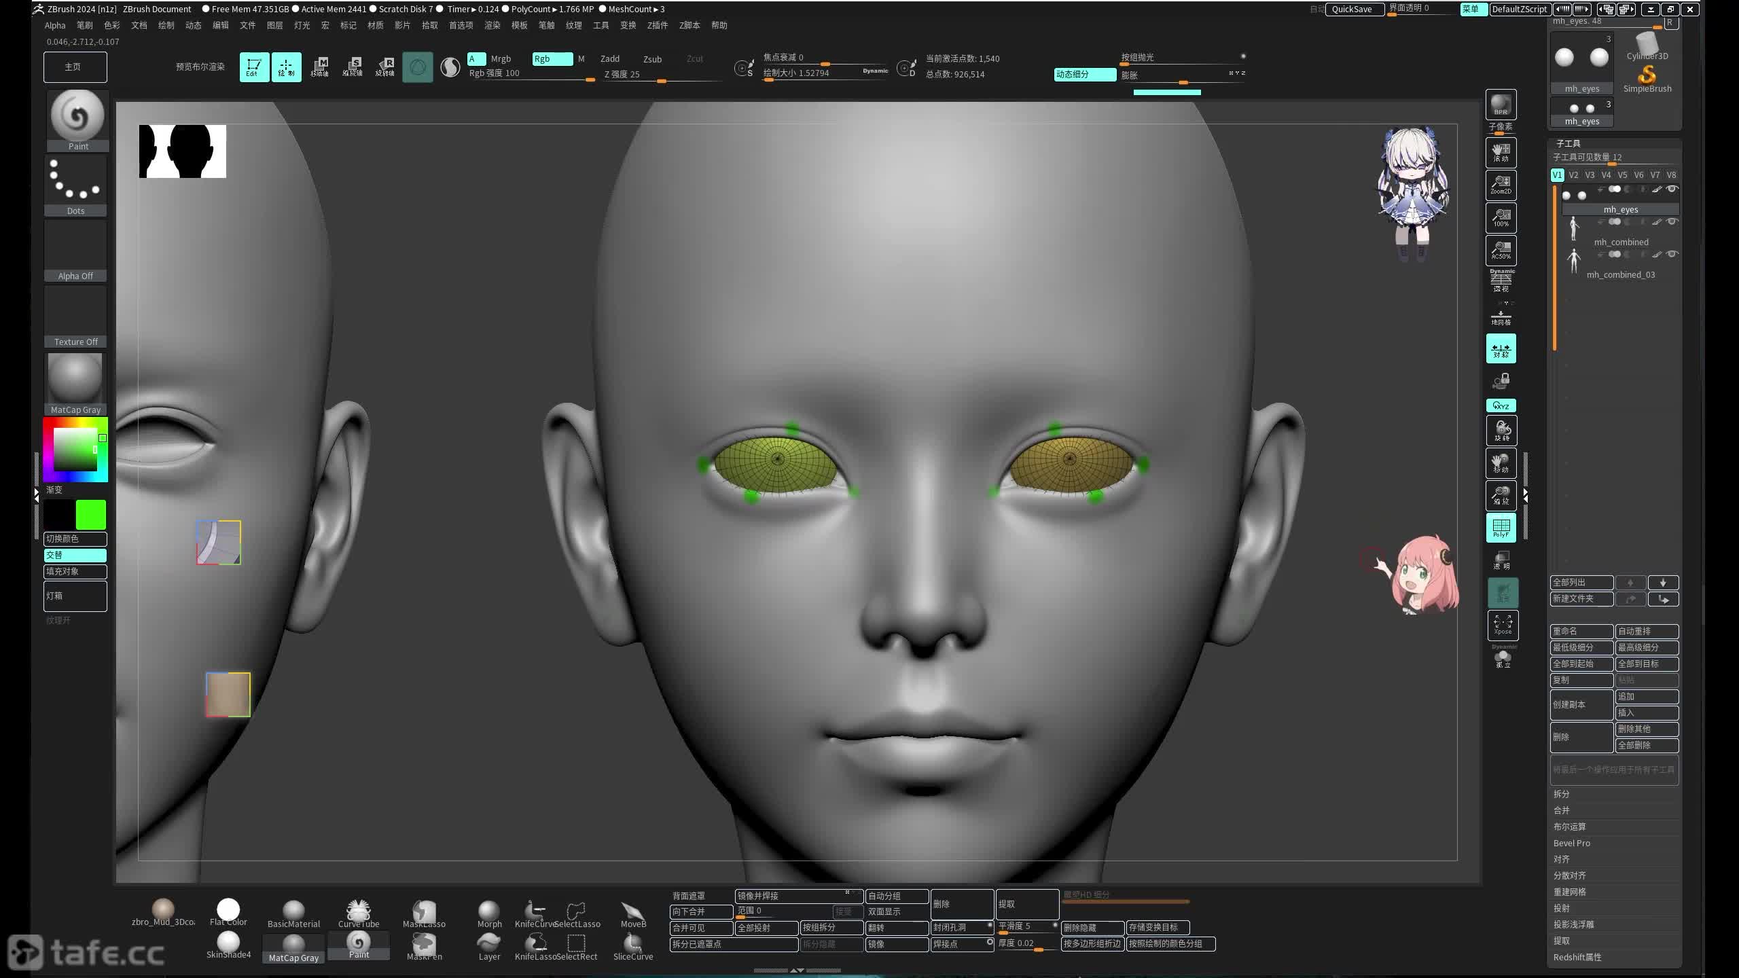
Task: Select the KnifeCurve brush
Action: (x=535, y=913)
